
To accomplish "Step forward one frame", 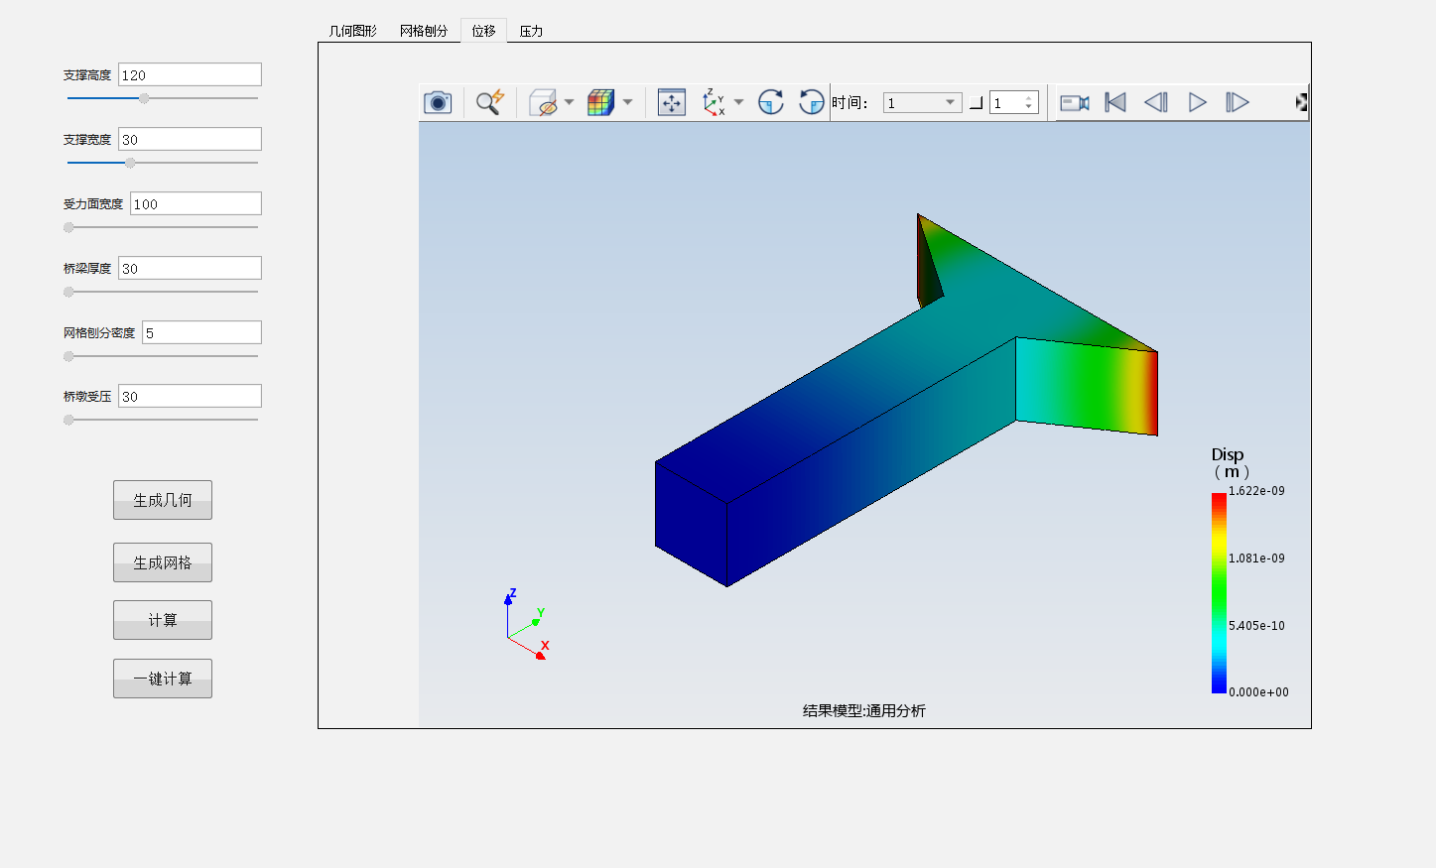I will pyautogui.click(x=1238, y=102).
